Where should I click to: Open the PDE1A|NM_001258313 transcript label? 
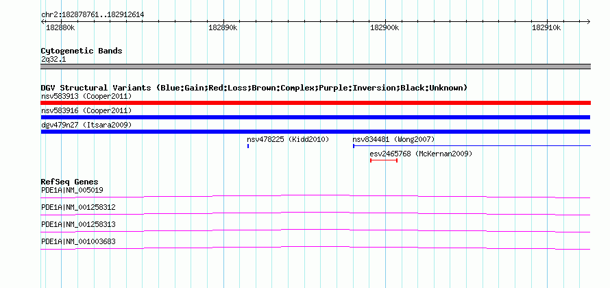78,224
